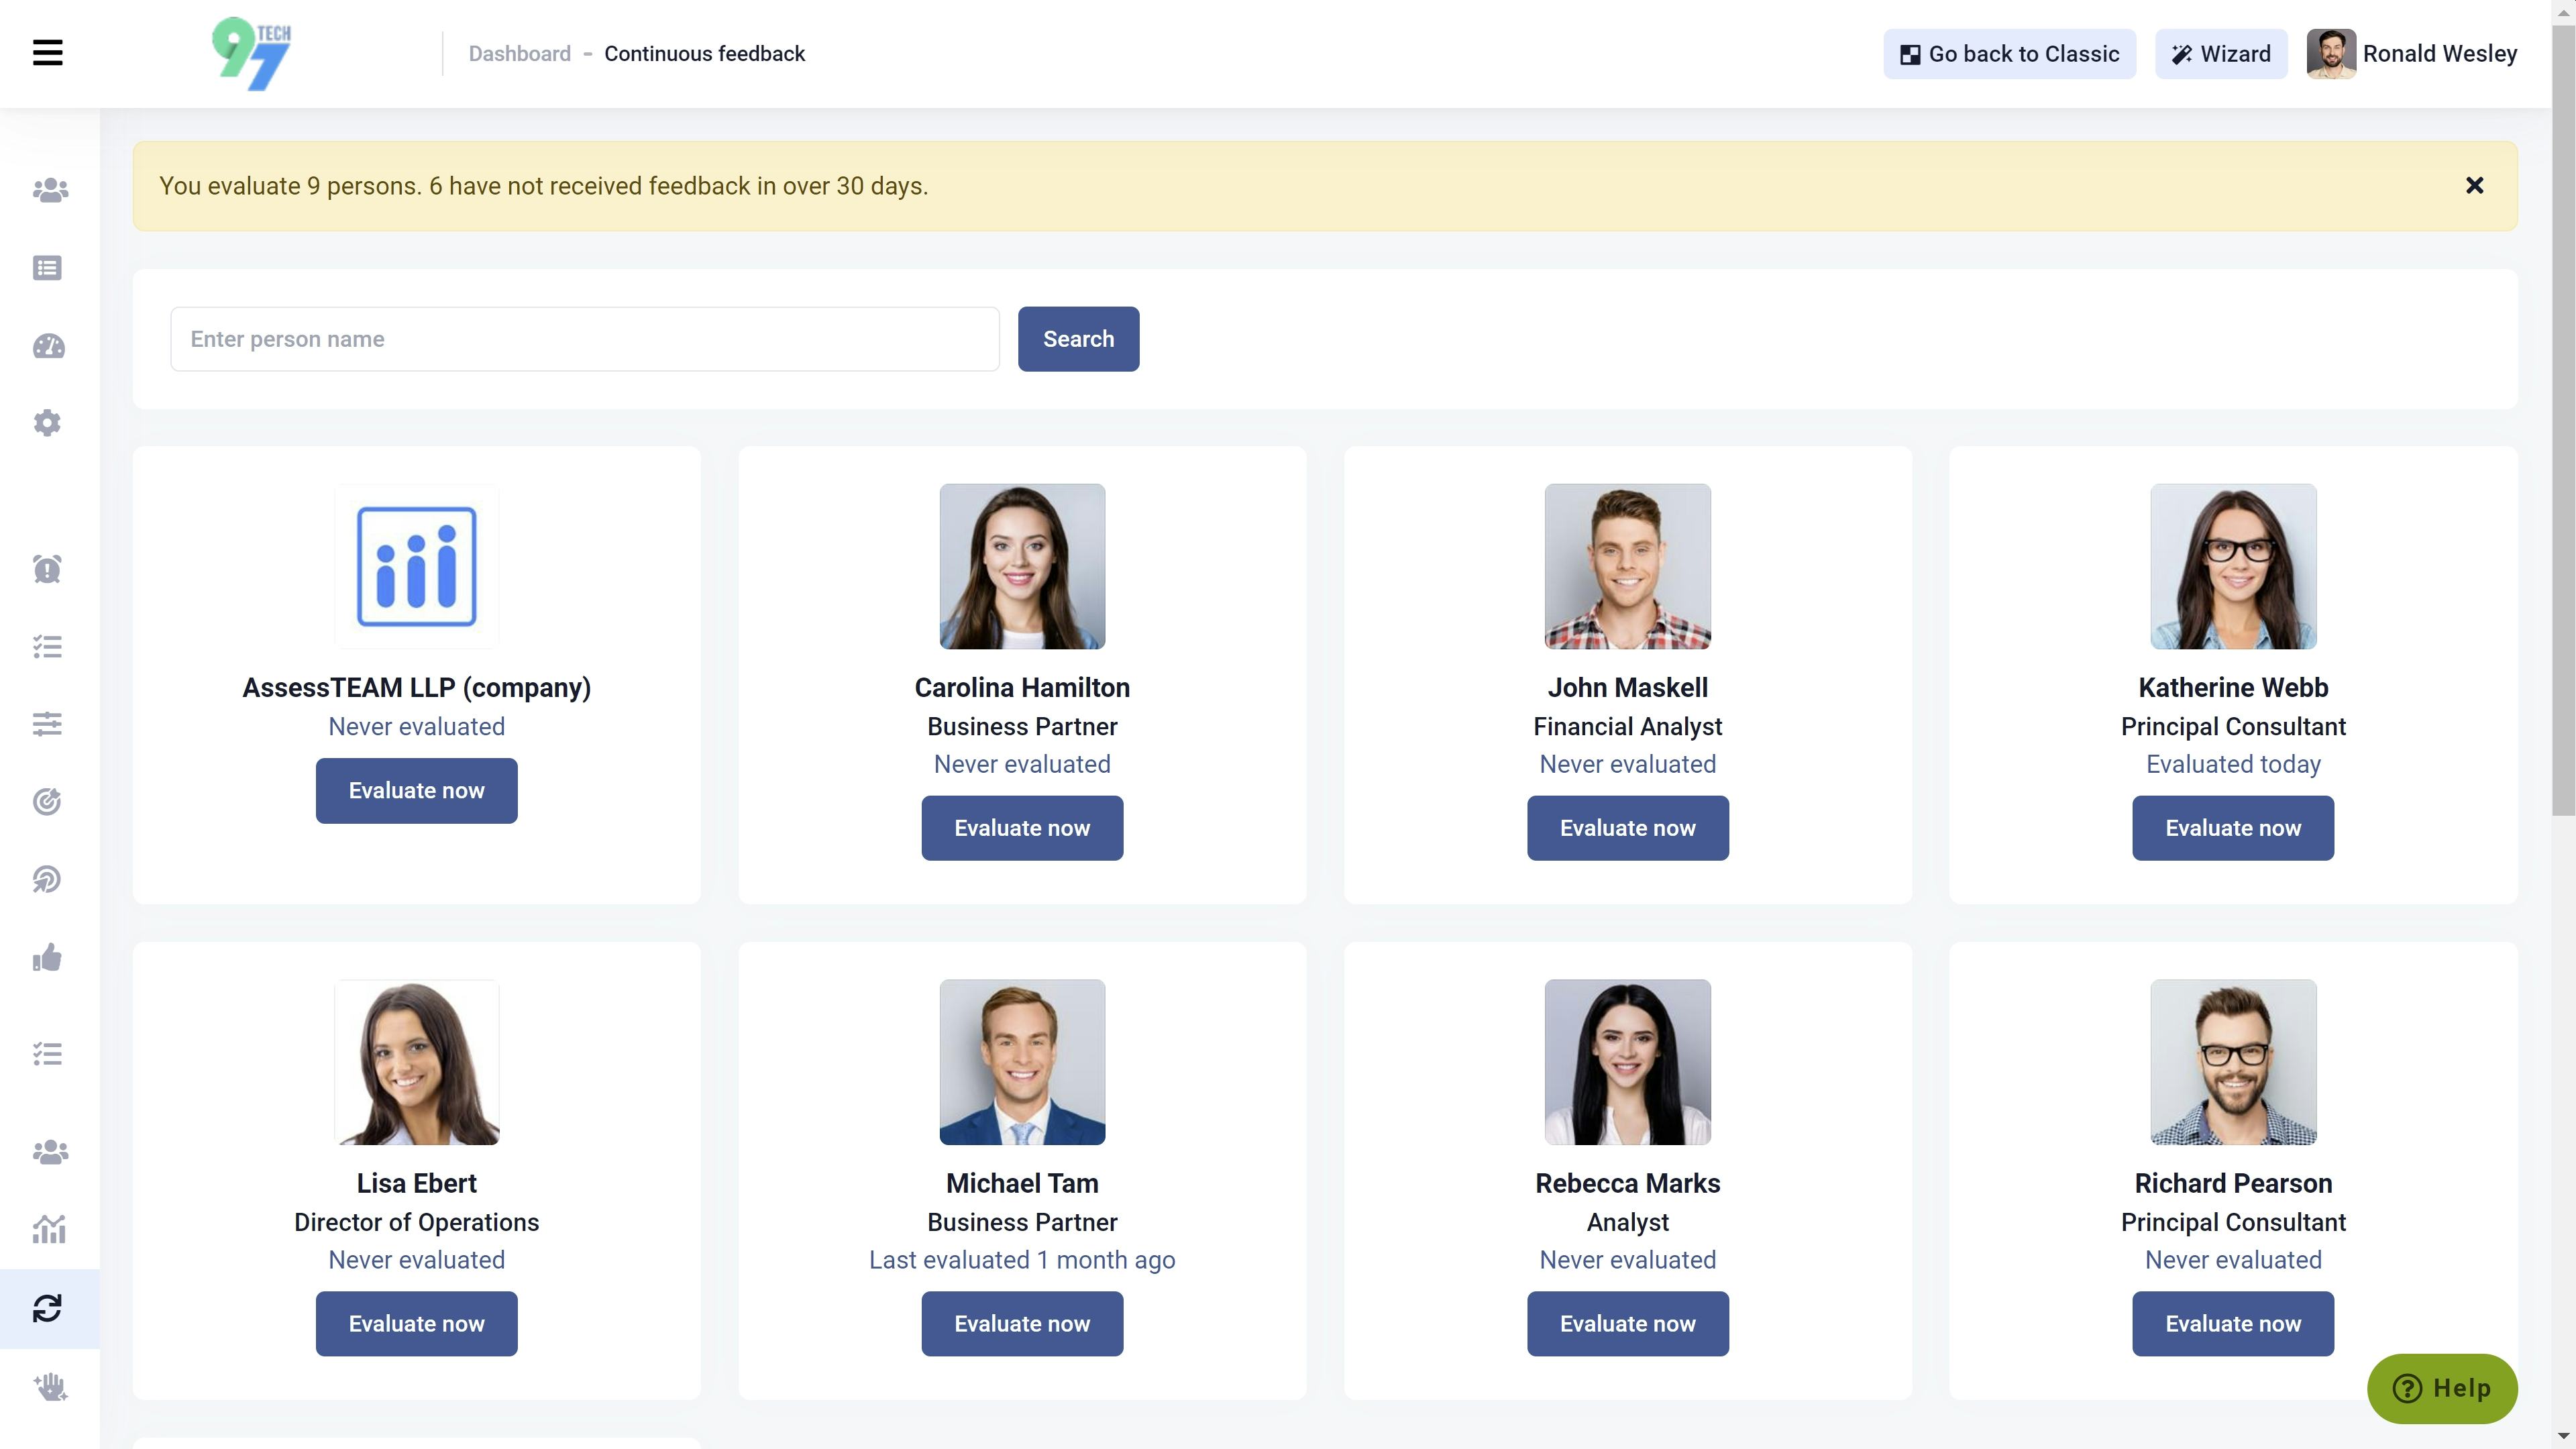The width and height of the screenshot is (2576, 1449).
Task: Click the Enter person name field
Action: [584, 339]
